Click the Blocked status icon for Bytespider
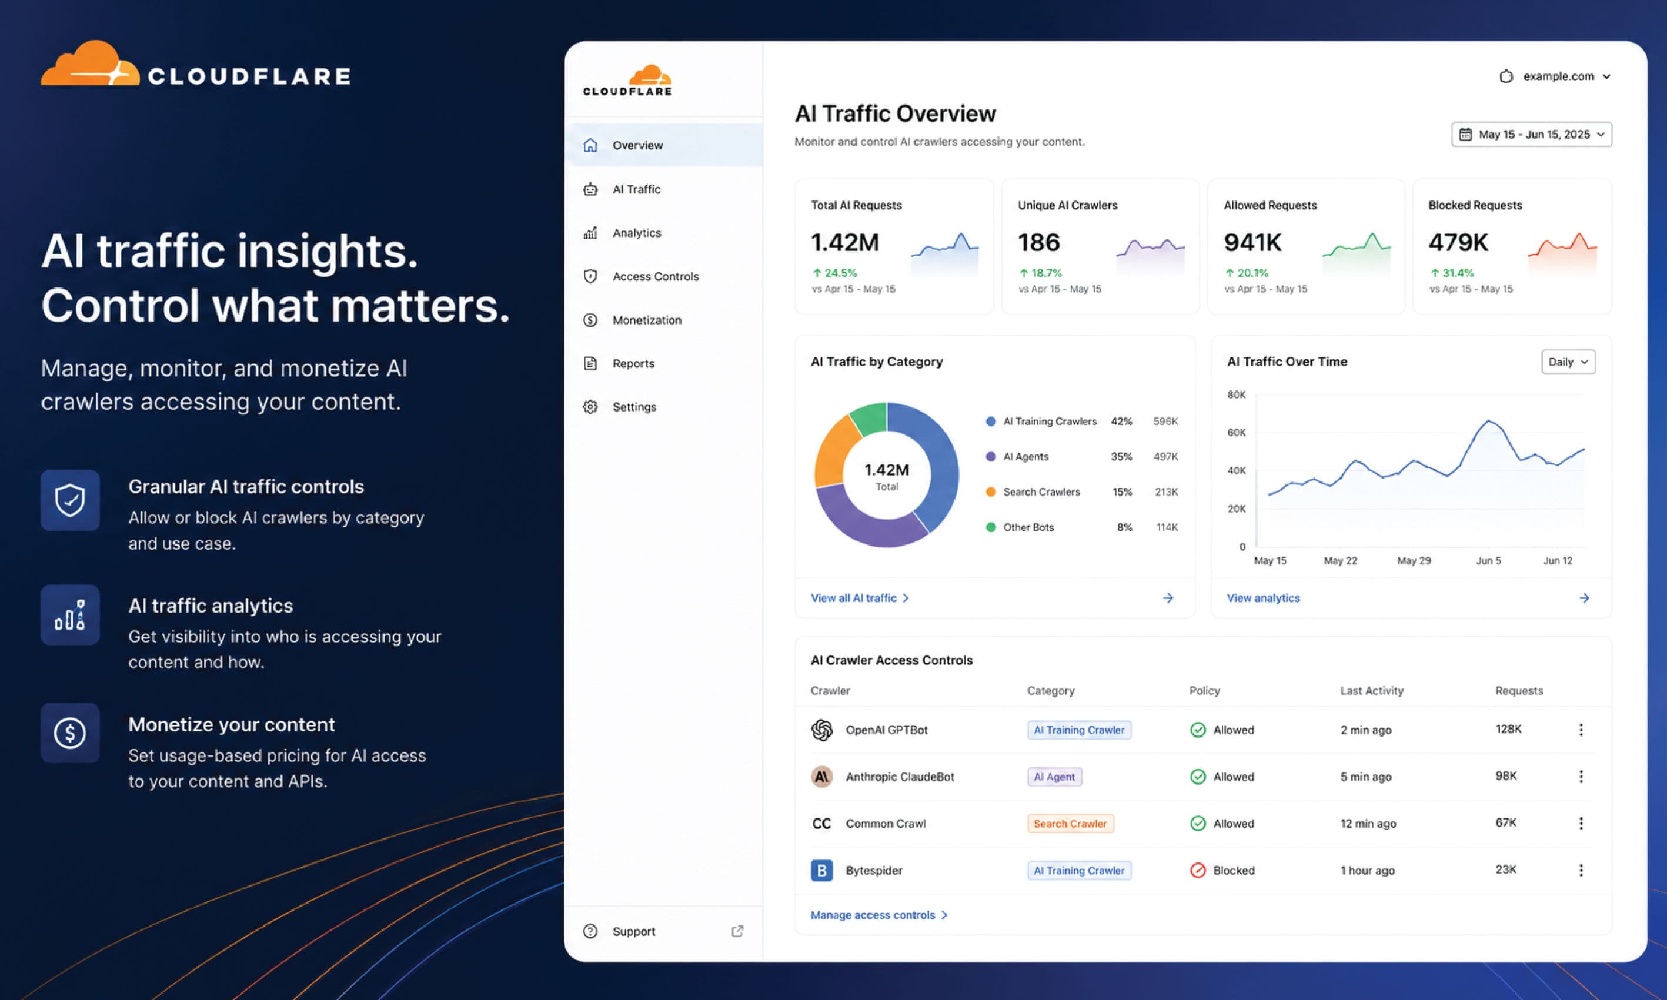 (1198, 871)
